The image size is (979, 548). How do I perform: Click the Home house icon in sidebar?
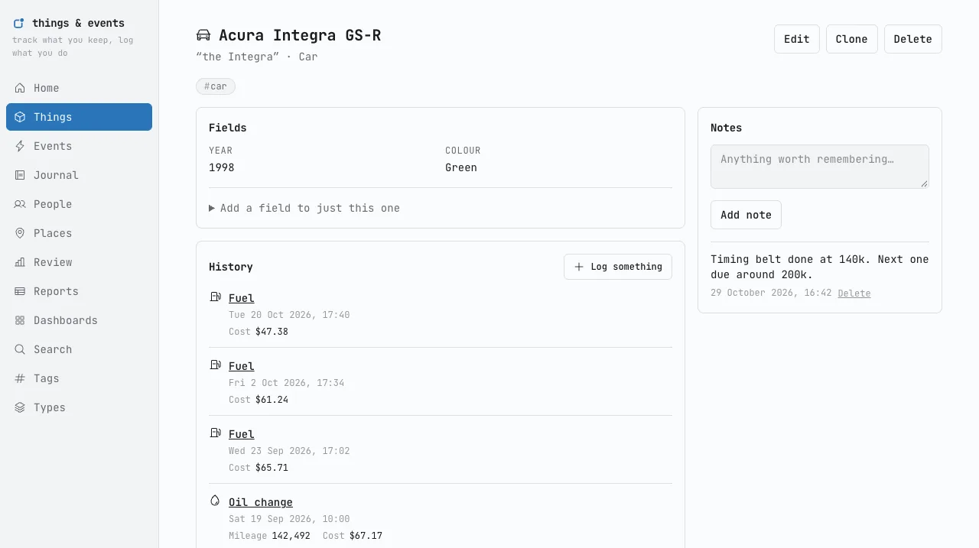pyautogui.click(x=20, y=88)
